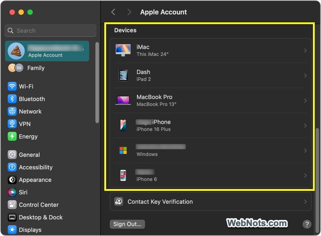This screenshot has height=236, width=321.
Task: Click the Windows logo device icon
Action: pyautogui.click(x=123, y=150)
